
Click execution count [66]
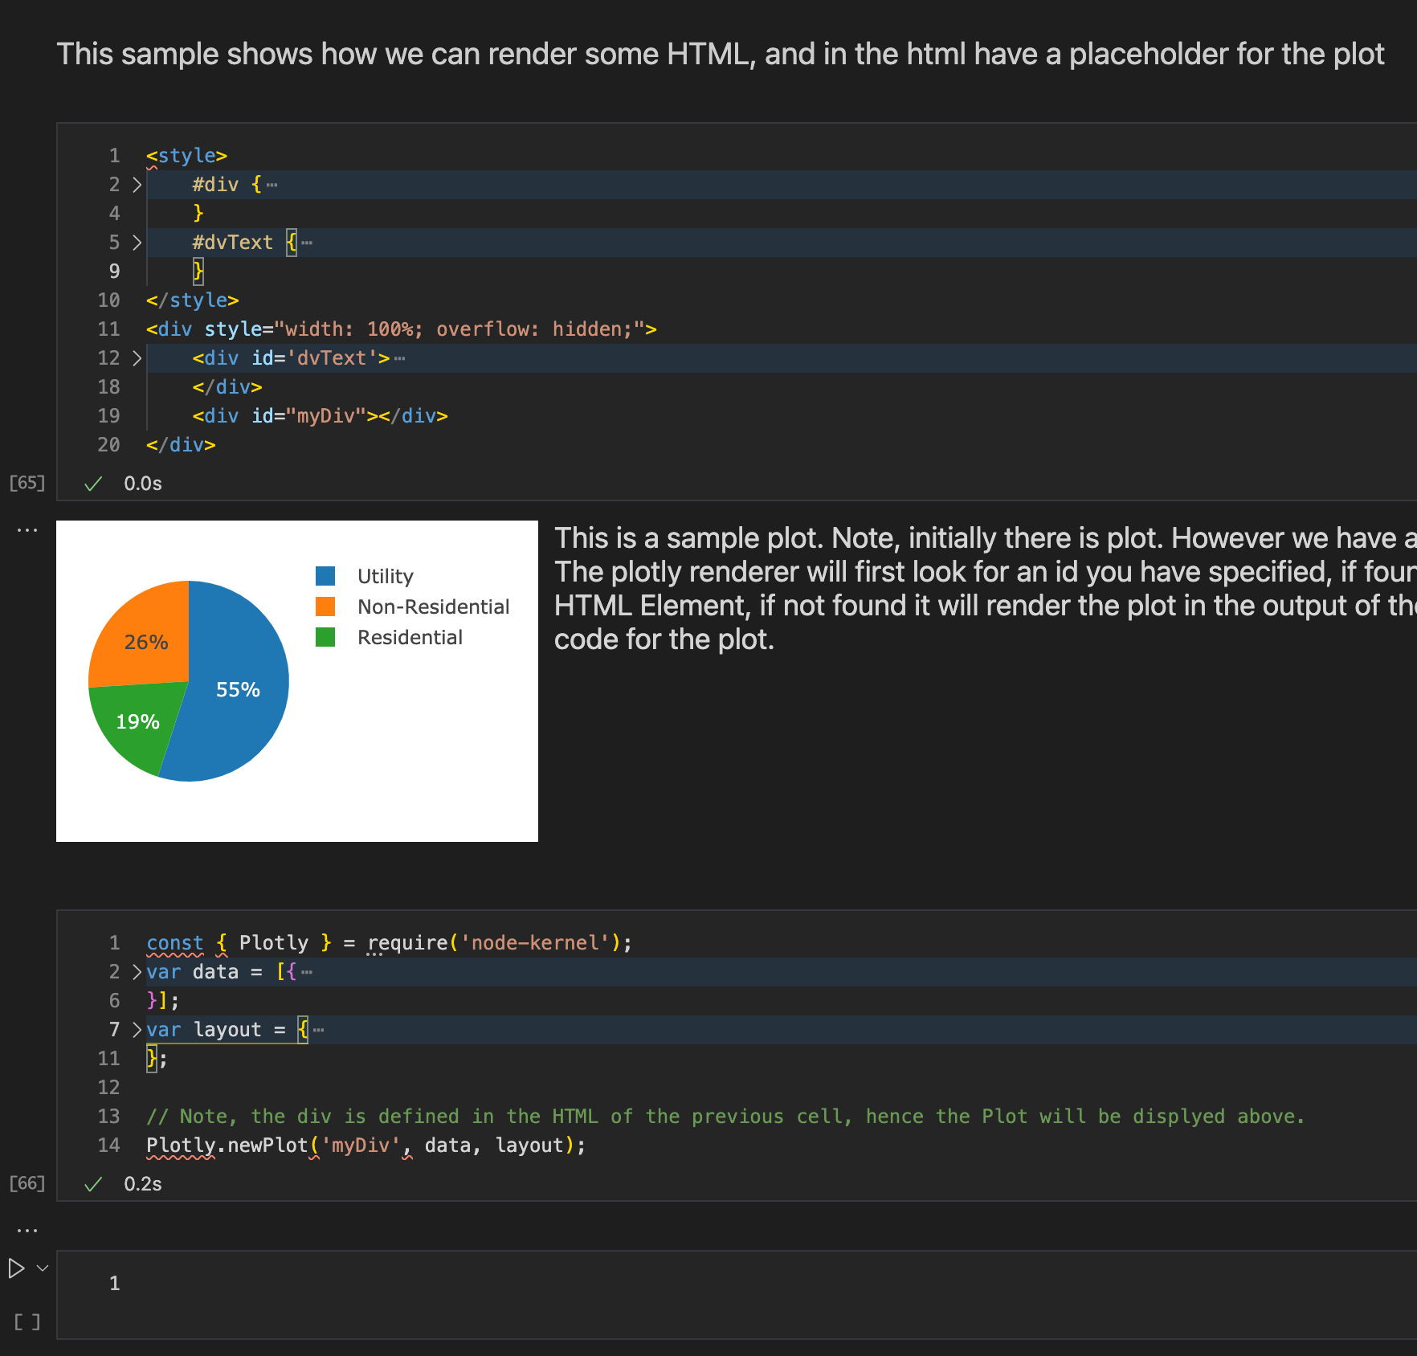(27, 1183)
